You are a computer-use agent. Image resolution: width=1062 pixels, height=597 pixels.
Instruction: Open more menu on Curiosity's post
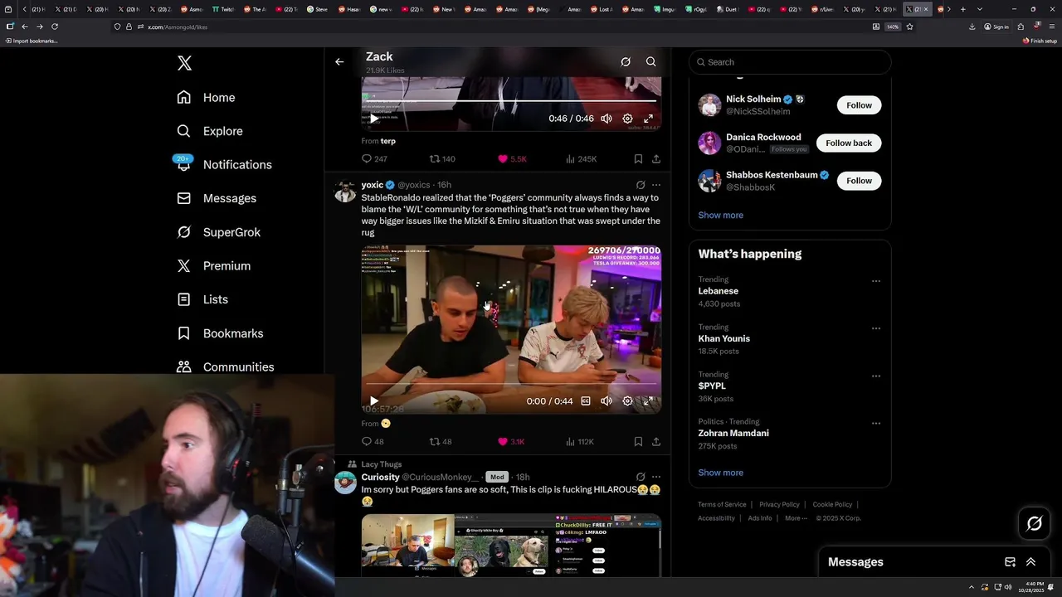pyautogui.click(x=655, y=477)
